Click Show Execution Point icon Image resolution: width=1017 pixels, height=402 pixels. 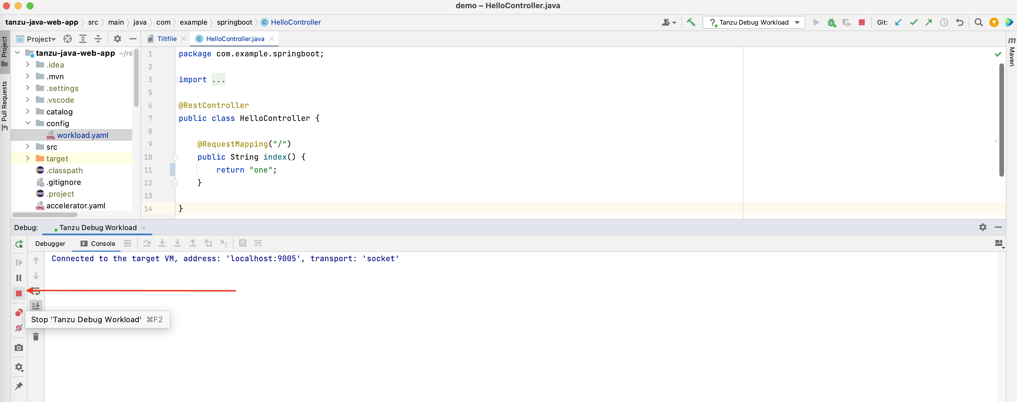click(127, 243)
